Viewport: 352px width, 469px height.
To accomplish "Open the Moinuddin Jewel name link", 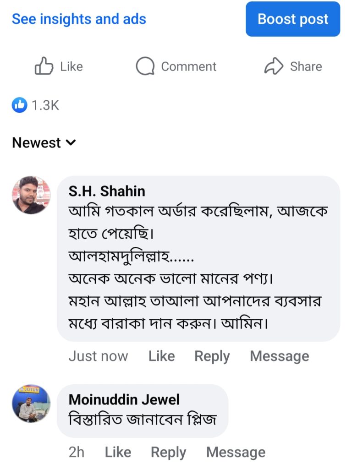I will pyautogui.click(x=124, y=399).
